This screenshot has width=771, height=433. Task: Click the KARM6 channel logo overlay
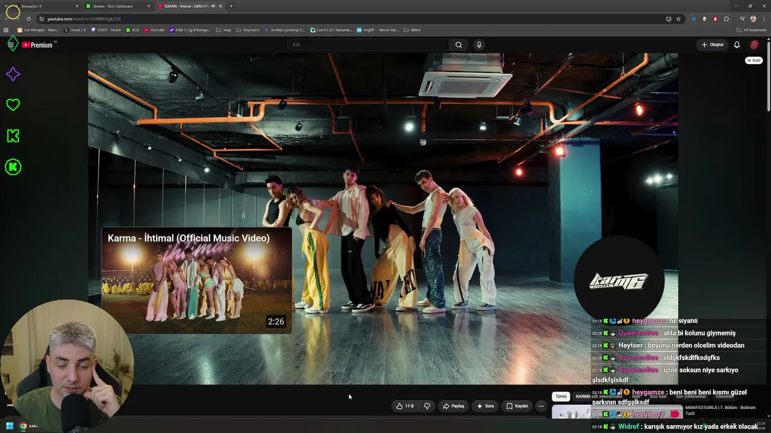pyautogui.click(x=619, y=281)
